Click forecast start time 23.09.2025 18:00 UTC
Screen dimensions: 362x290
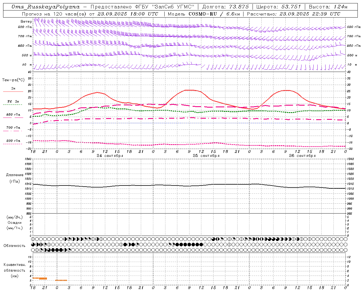tap(128, 14)
